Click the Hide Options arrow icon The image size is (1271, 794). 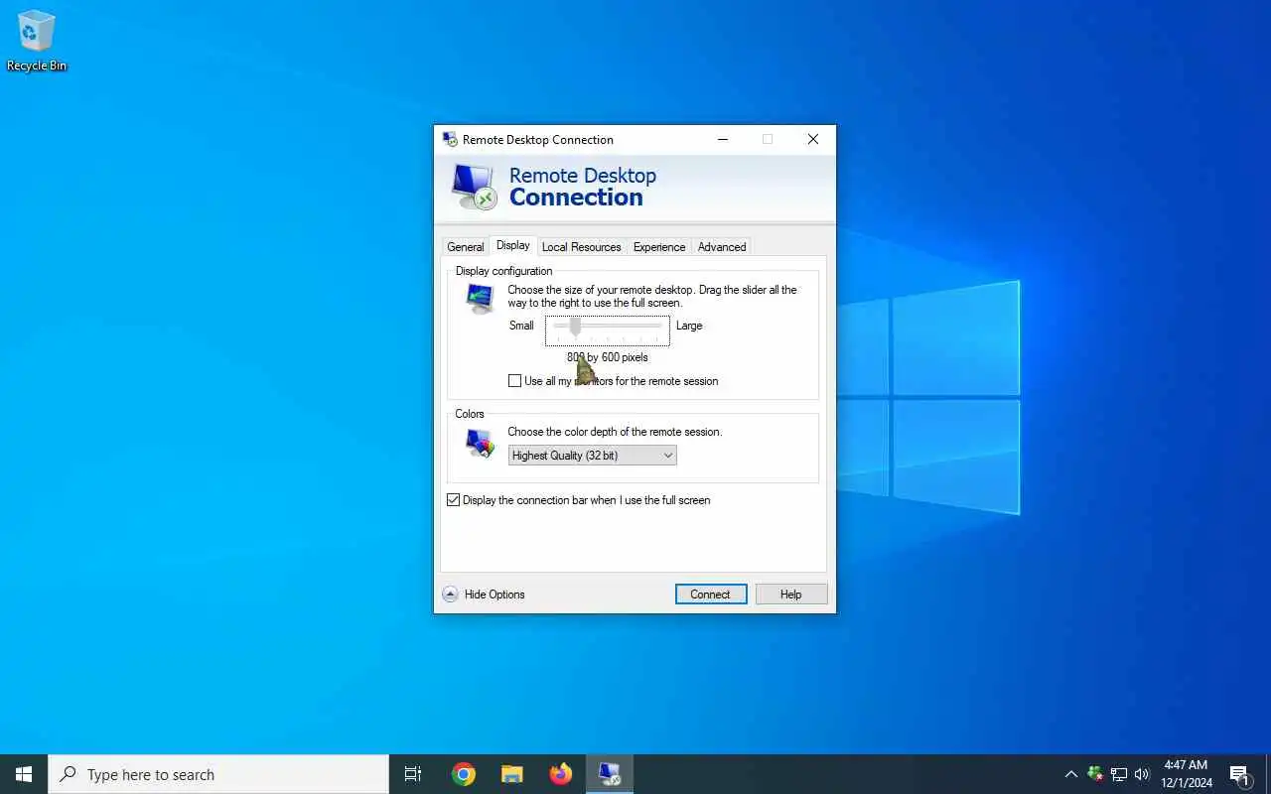[450, 595]
